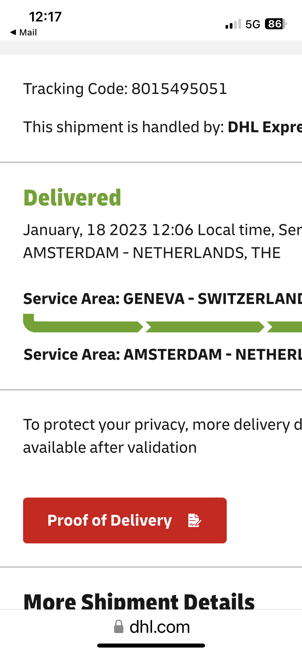This screenshot has width=302, height=654.
Task: Click the second green progress arrow segment
Action: [205, 327]
